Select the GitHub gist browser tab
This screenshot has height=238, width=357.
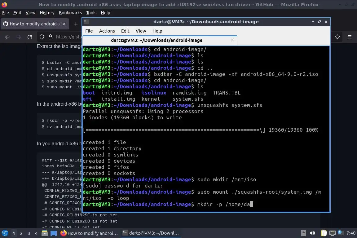(35, 24)
